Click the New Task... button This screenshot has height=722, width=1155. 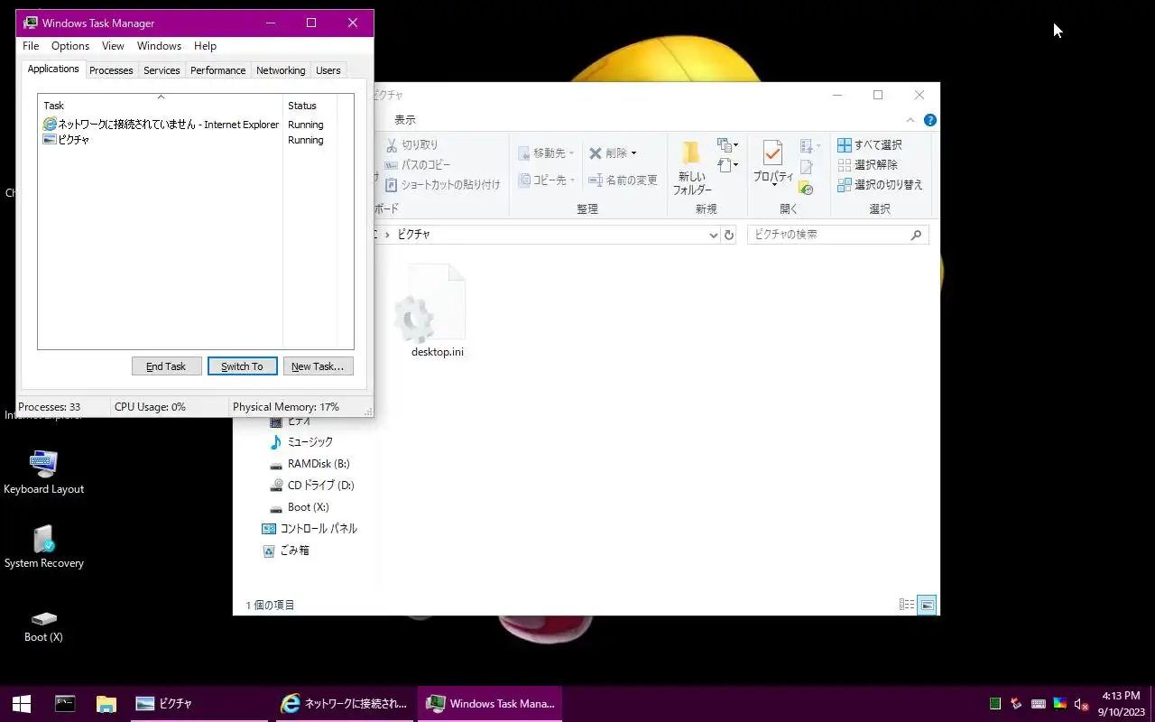pyautogui.click(x=318, y=366)
